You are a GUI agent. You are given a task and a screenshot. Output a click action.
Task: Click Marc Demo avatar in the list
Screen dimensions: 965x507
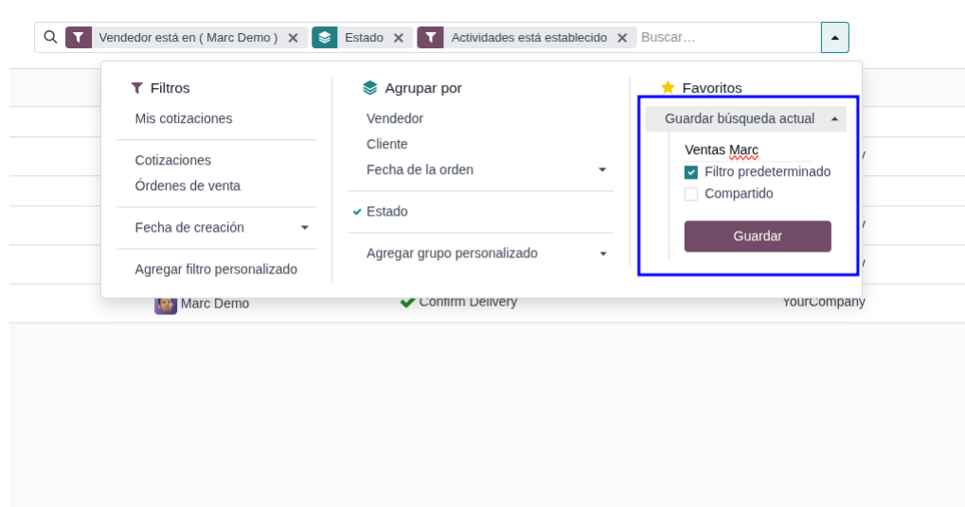166,305
